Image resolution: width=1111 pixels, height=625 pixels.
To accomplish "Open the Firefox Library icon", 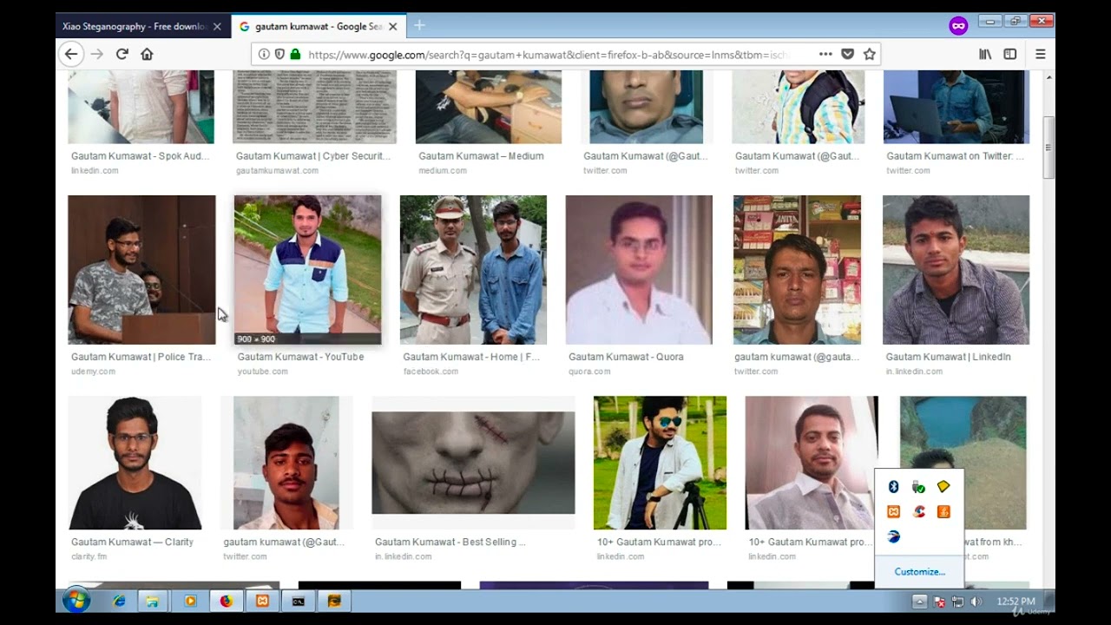I will [985, 54].
